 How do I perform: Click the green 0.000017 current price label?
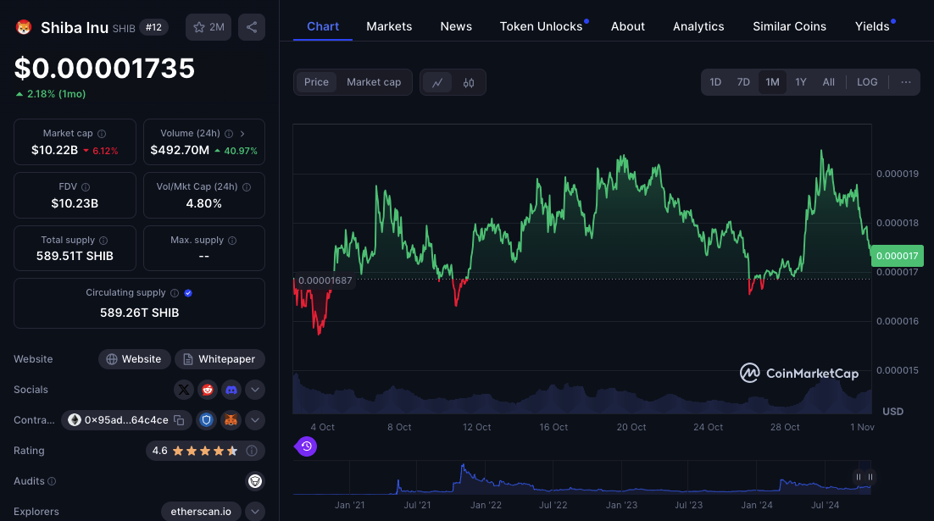(897, 256)
